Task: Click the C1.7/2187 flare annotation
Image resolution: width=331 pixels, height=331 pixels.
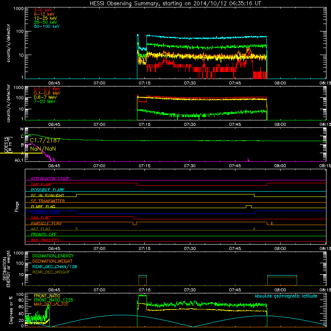Action: pos(45,140)
